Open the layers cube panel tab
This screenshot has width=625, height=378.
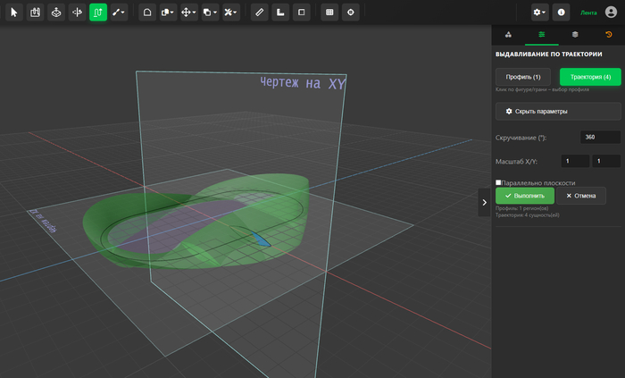point(575,35)
